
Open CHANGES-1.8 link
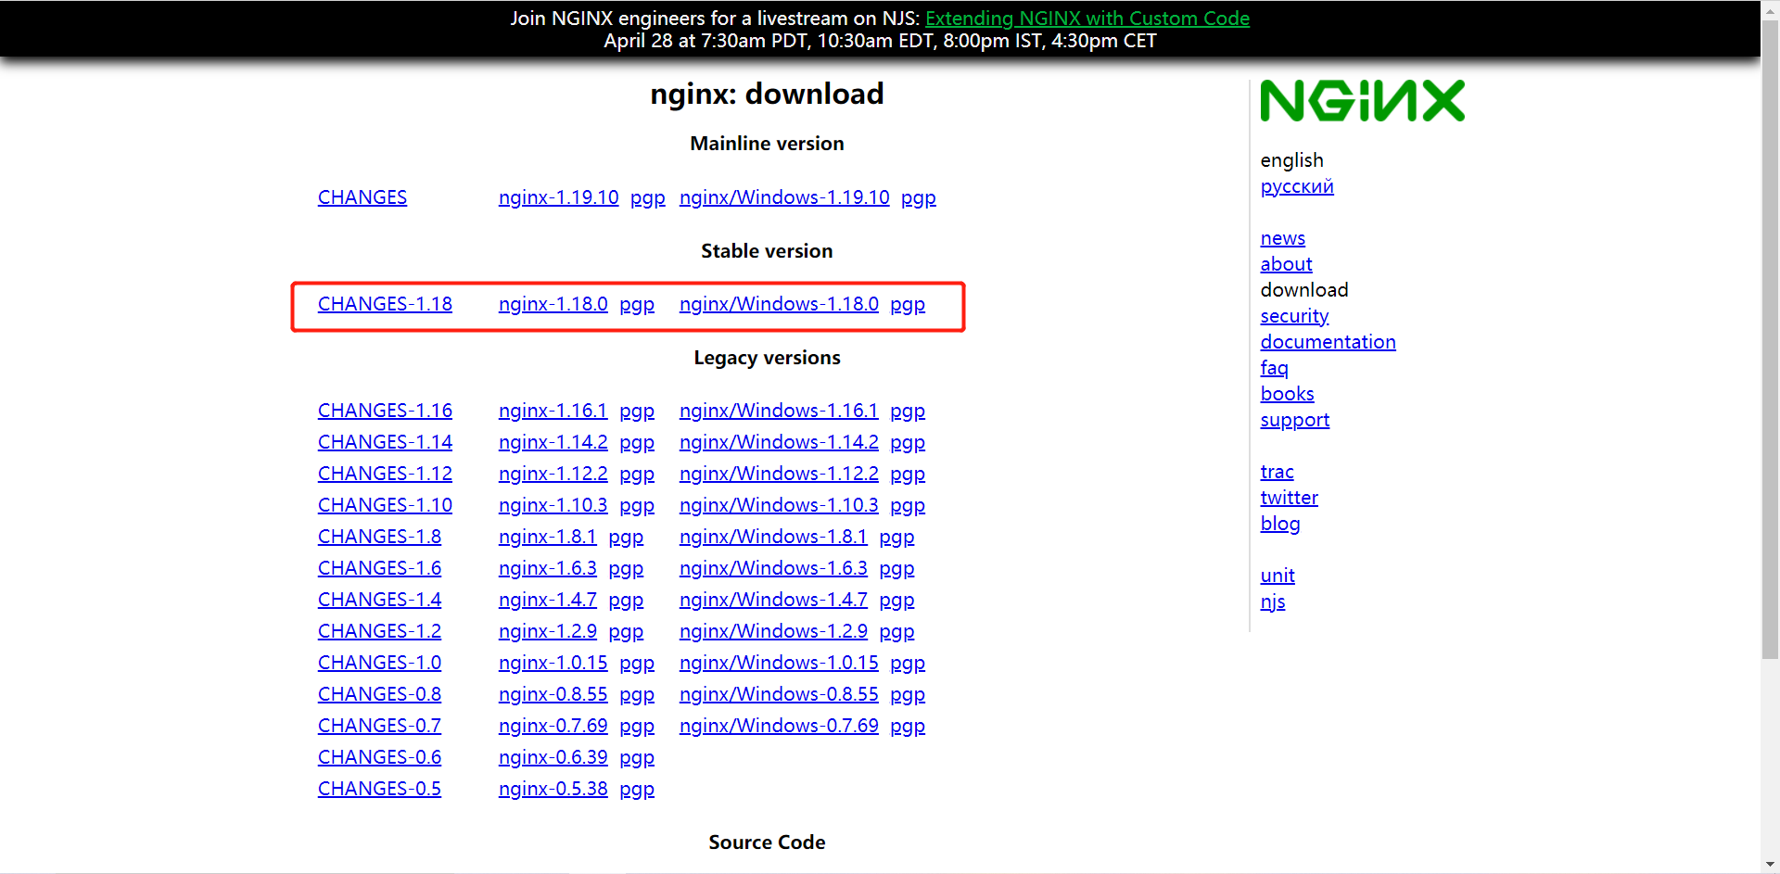tap(379, 537)
